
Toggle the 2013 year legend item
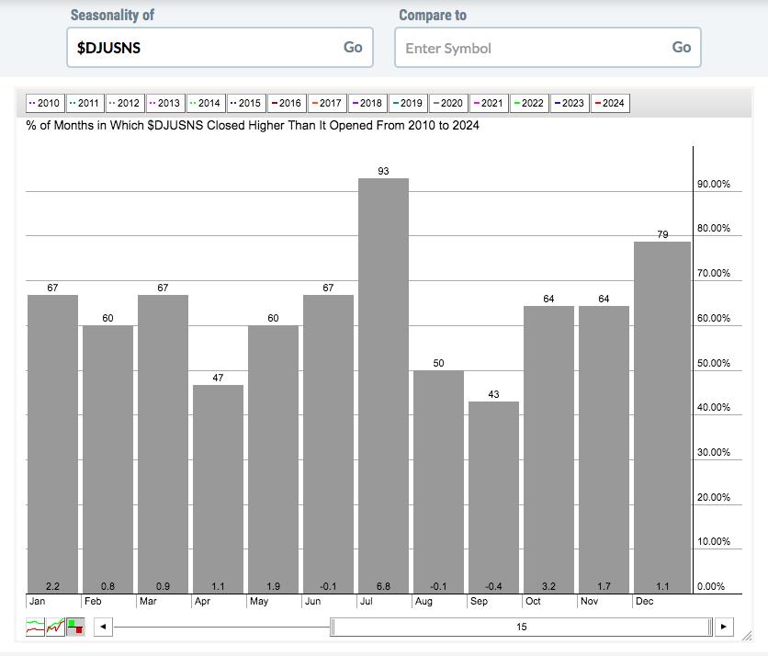tap(165, 103)
